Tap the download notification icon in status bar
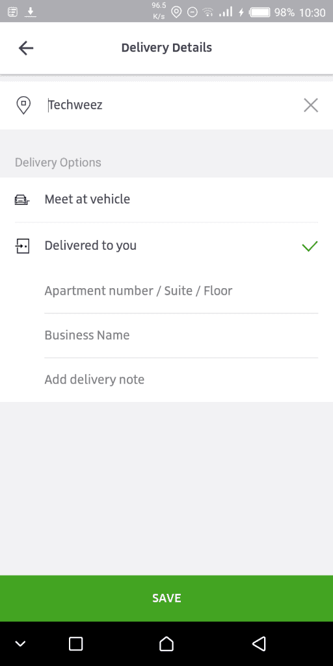 31,12
